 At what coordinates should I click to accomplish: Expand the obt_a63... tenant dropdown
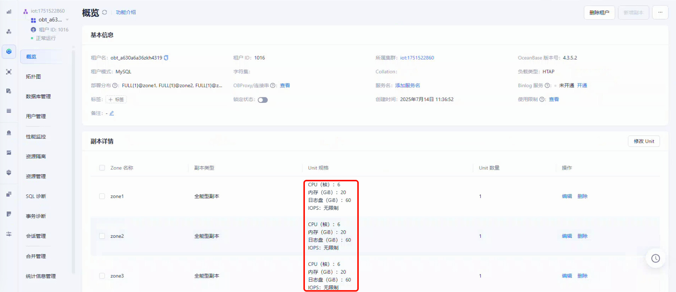coord(67,20)
